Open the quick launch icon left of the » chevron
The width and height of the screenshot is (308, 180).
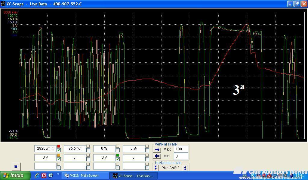coord(51,175)
